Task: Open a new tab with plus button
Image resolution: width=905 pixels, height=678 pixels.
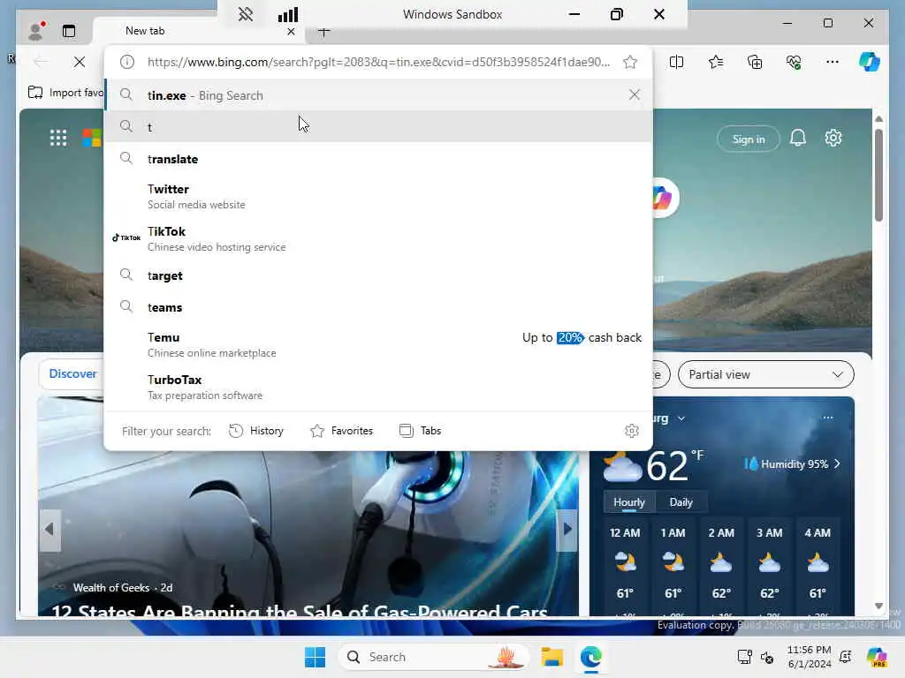Action: click(323, 32)
